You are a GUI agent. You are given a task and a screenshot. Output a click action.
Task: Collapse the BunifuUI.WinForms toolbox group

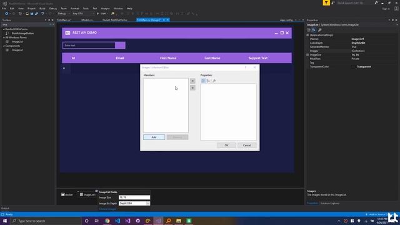click(4, 29)
